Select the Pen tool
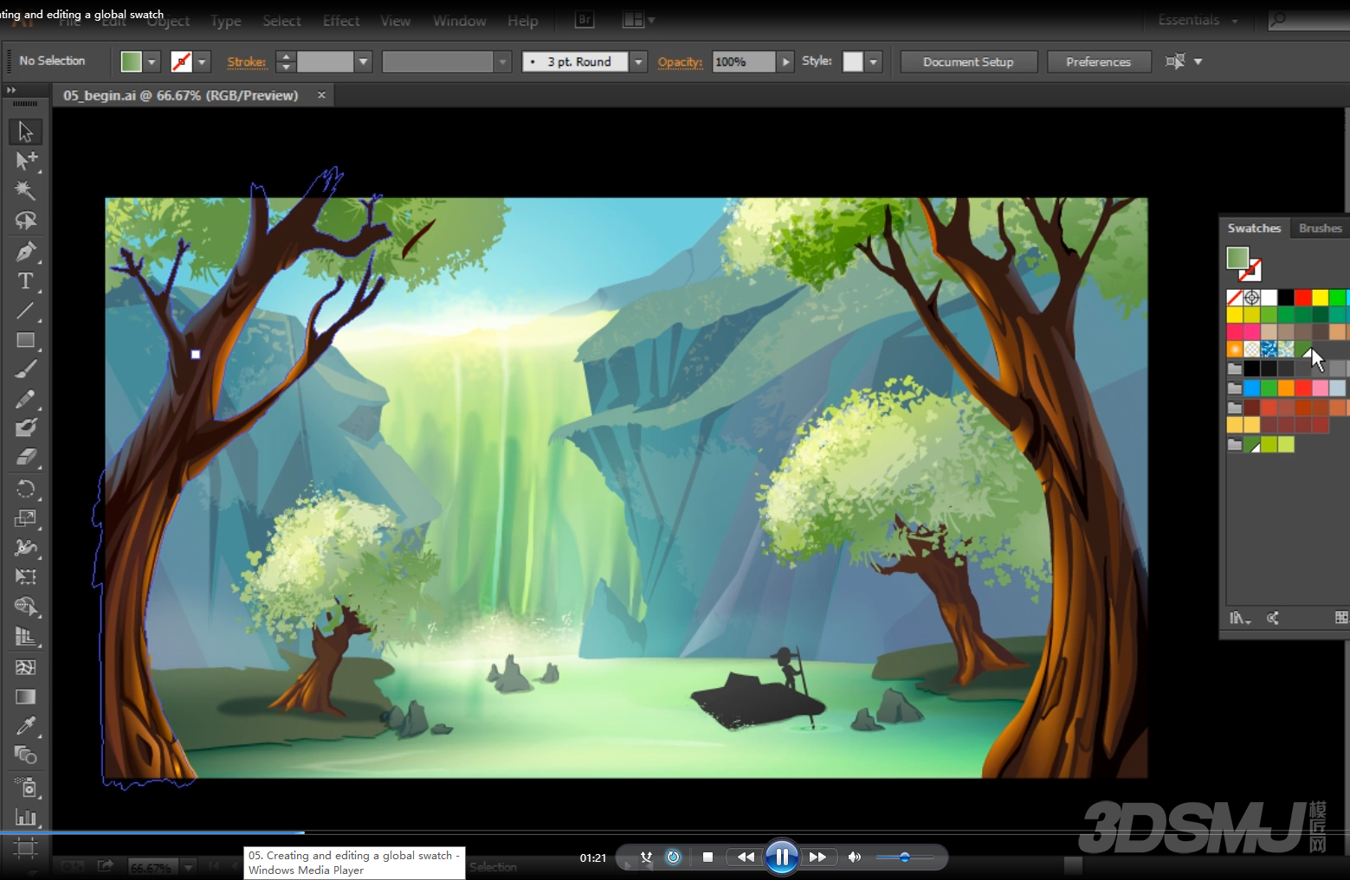This screenshot has width=1350, height=880. 25,252
